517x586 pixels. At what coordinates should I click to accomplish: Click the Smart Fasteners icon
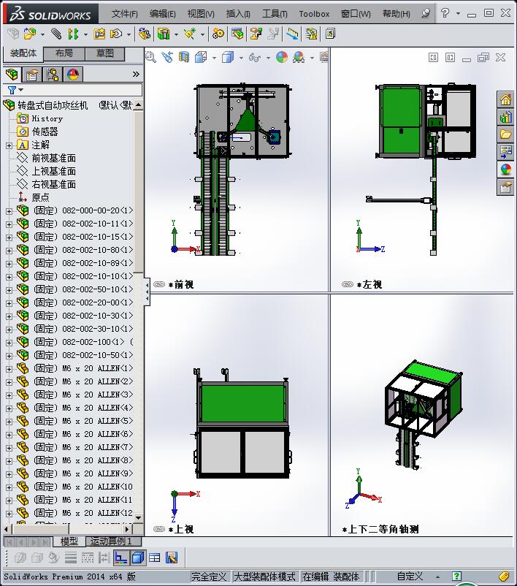99,34
